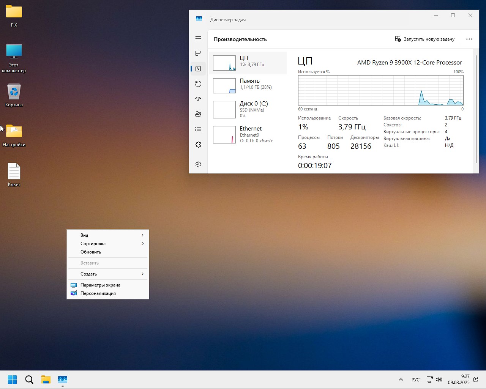Click the descriptors value 28156
The width and height of the screenshot is (486, 389).
coord(361,146)
